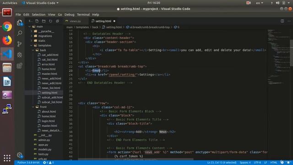Open models.py in explorer
Screen dimensions: 293x165
(x=45, y=149)
